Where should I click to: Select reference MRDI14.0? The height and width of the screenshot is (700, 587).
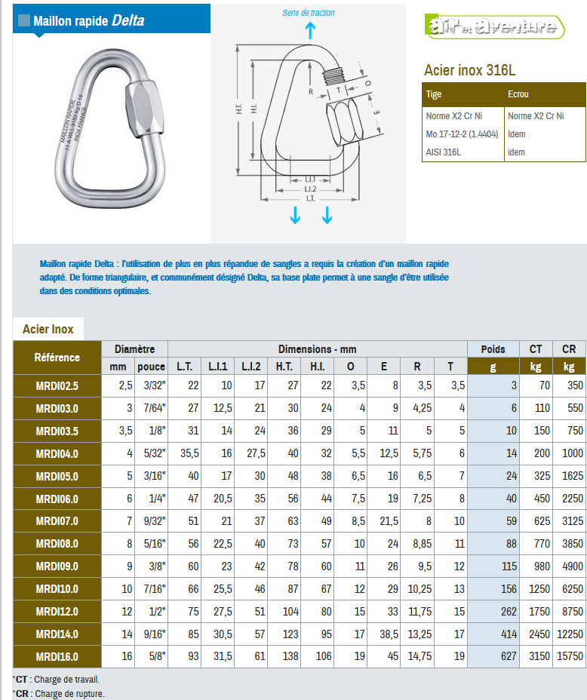tap(57, 634)
